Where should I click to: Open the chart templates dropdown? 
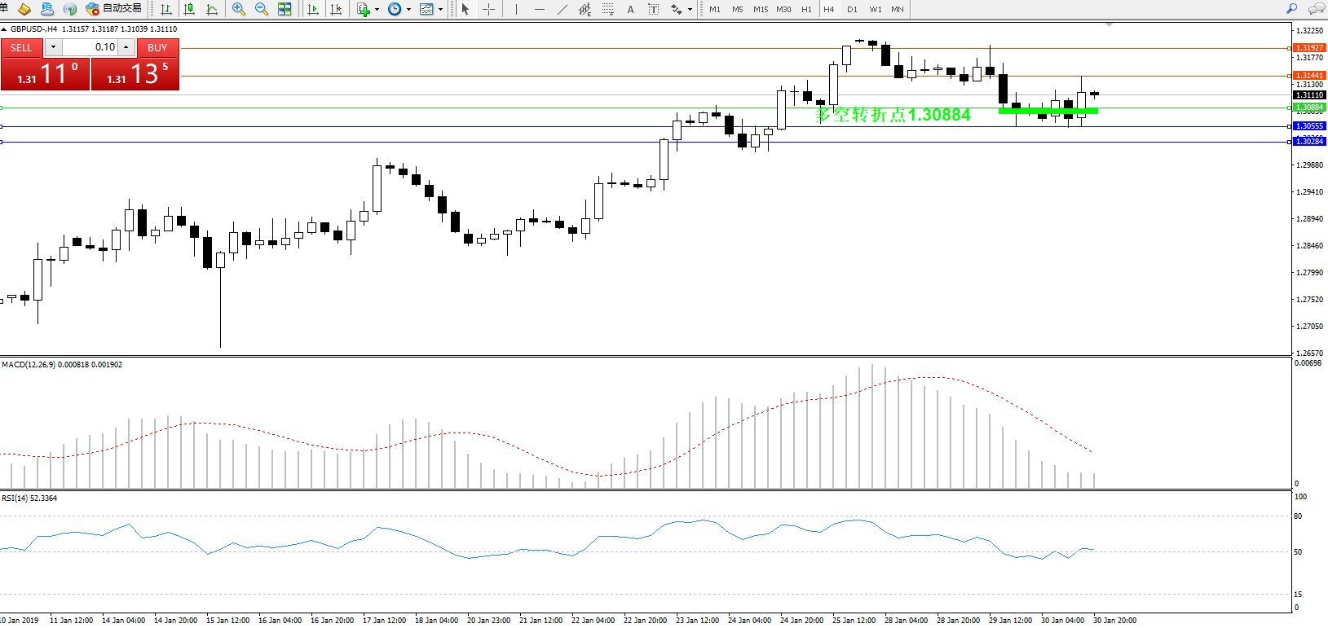pos(440,10)
